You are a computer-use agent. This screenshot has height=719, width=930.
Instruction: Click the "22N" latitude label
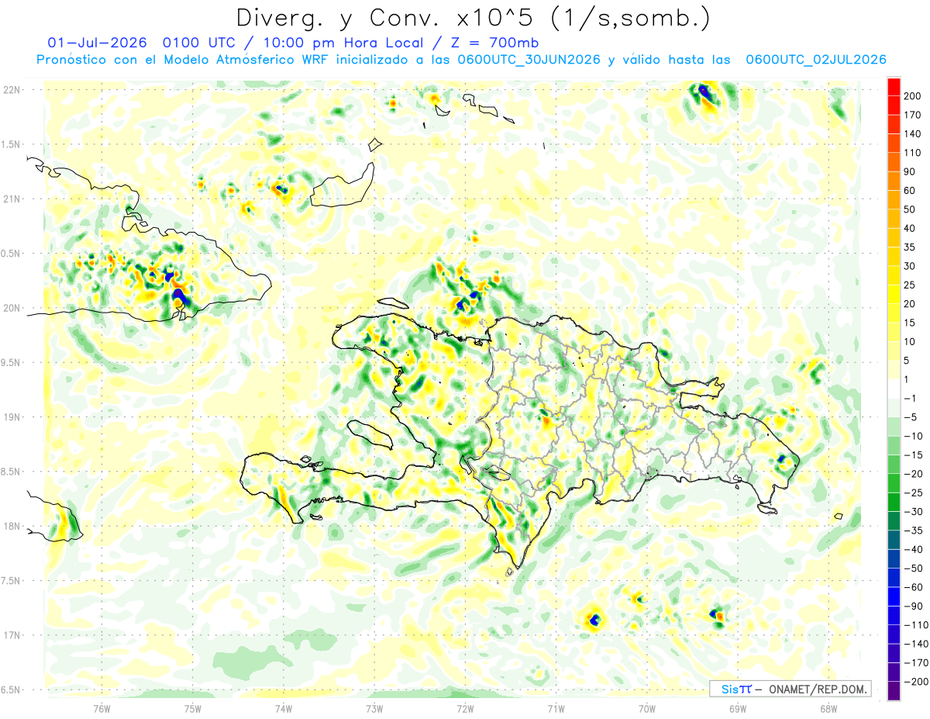[11, 90]
